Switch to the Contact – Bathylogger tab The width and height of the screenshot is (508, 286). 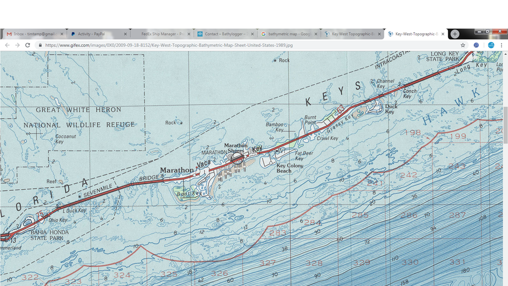click(x=223, y=34)
